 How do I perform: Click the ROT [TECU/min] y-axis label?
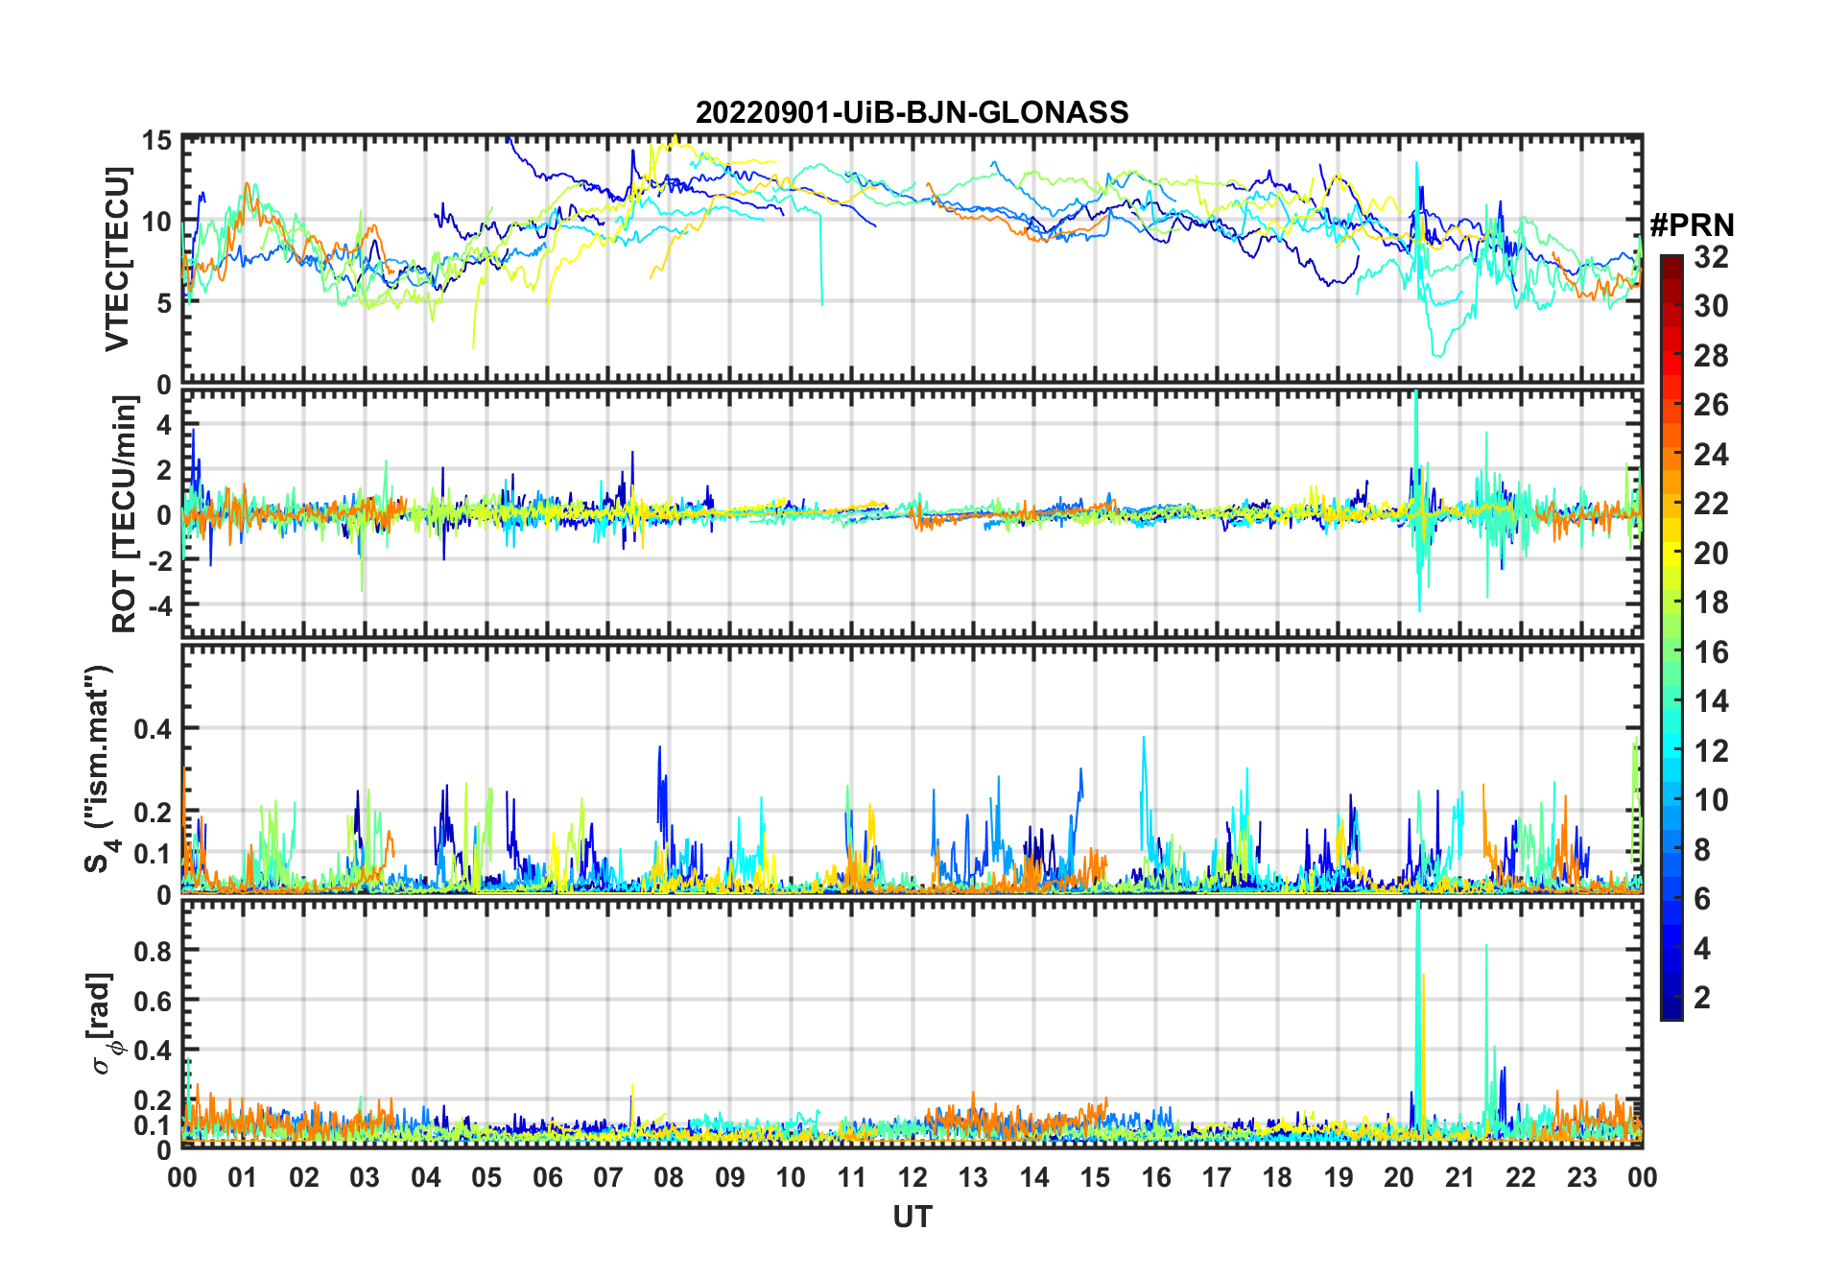(124, 514)
